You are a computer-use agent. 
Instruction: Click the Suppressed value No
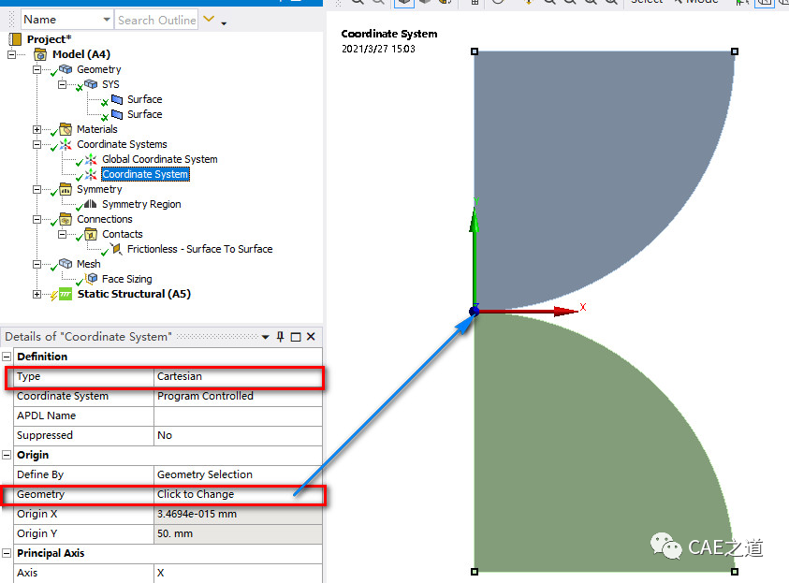pyautogui.click(x=238, y=435)
